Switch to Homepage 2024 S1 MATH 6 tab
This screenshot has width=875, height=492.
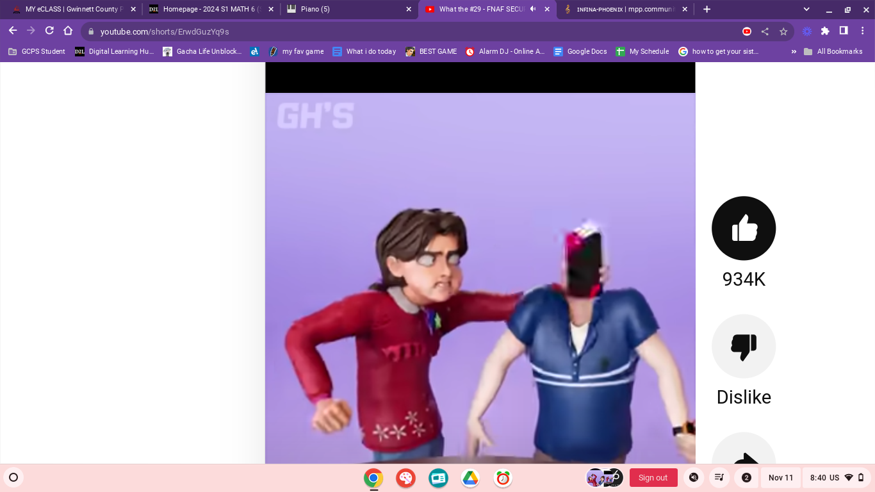(211, 10)
